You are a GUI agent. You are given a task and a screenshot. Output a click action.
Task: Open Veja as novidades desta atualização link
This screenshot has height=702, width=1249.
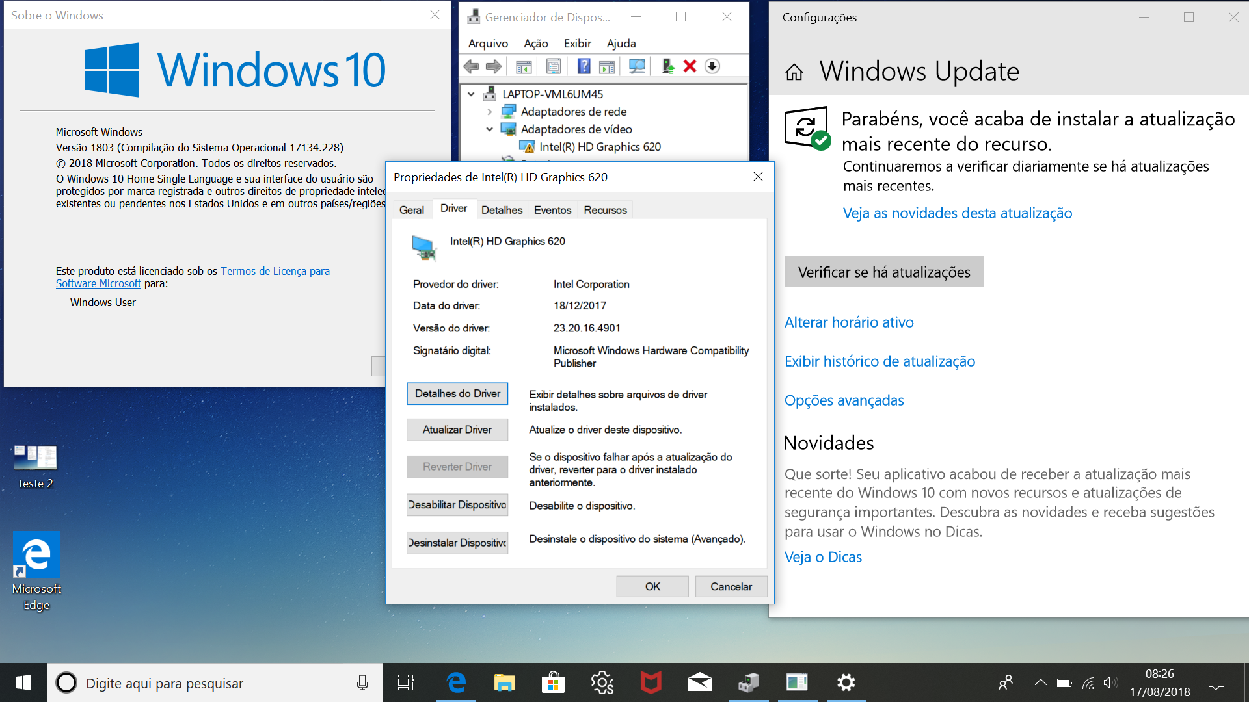958,213
